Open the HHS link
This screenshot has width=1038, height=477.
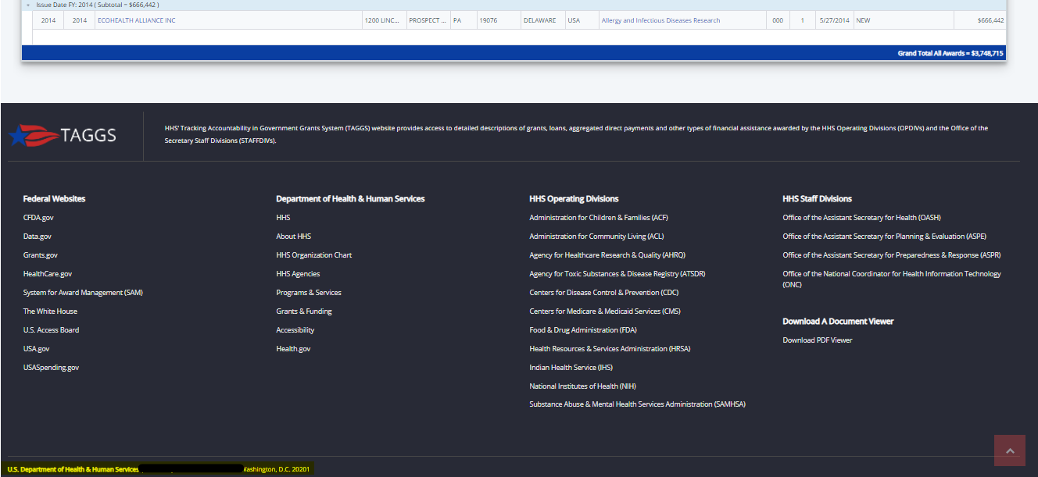[x=283, y=218]
